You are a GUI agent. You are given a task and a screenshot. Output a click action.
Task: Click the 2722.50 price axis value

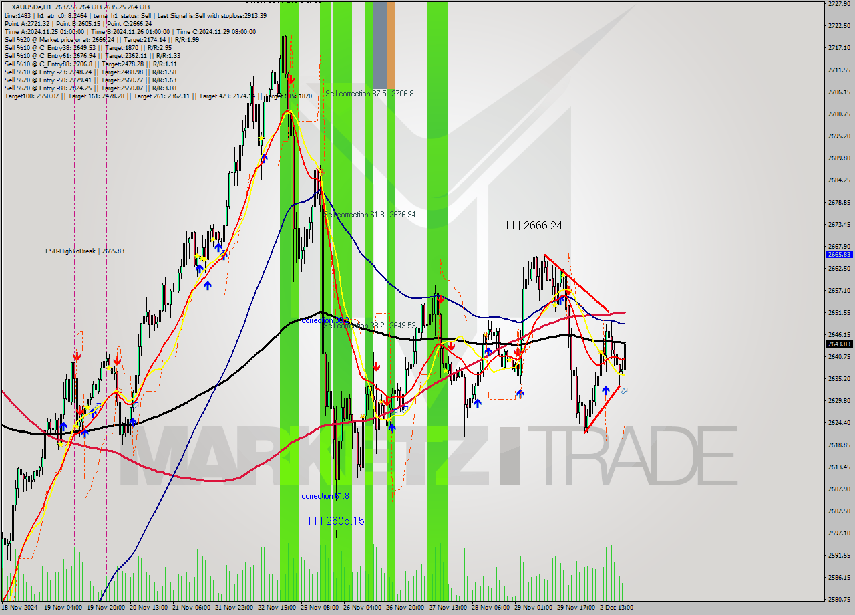tap(839, 26)
